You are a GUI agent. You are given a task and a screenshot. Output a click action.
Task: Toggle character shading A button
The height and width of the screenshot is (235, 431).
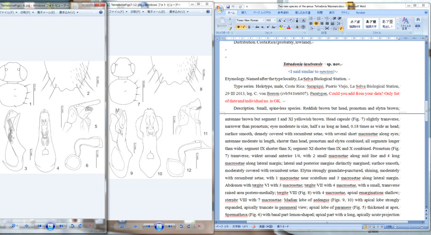[297, 27]
